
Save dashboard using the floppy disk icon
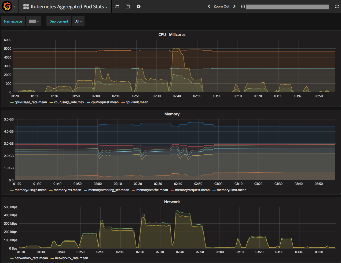click(128, 6)
